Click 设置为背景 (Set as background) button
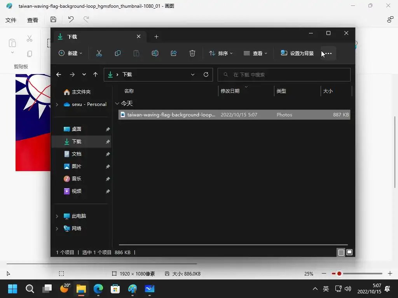Image resolution: width=398 pixels, height=298 pixels. (297, 53)
